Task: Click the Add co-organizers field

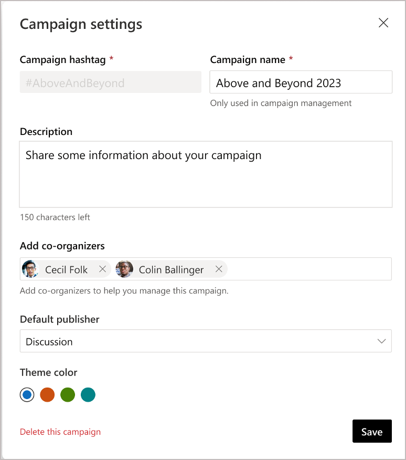Action: 304,269
